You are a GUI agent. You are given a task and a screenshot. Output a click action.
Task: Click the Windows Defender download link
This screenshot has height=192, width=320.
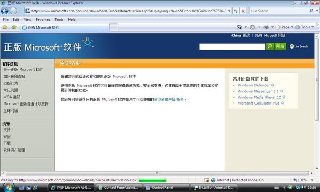coord(254,85)
